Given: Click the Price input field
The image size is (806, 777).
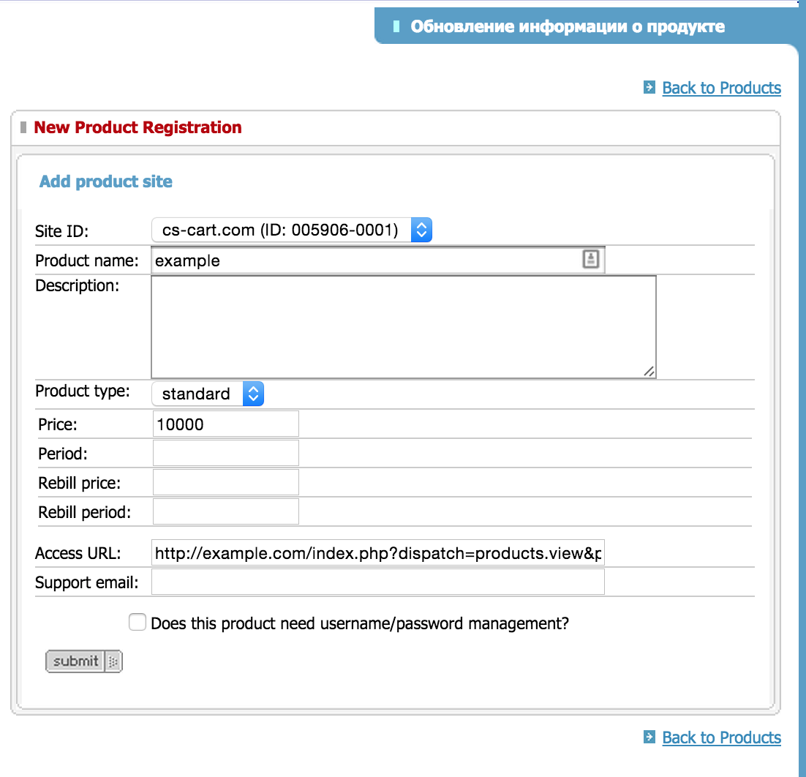Looking at the screenshot, I should 225,424.
